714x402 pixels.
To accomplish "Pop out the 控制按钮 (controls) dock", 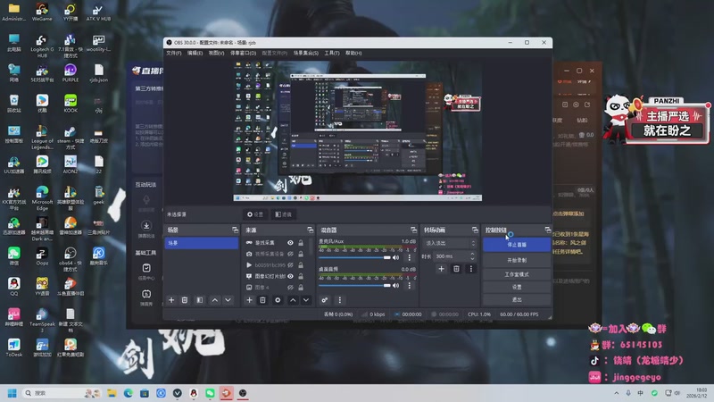I will coord(547,230).
